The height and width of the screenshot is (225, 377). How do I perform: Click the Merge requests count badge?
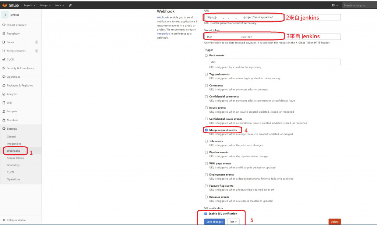(36, 51)
